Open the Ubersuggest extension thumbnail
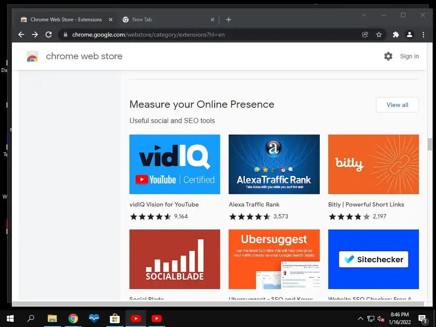The height and width of the screenshot is (327, 436). [274, 259]
